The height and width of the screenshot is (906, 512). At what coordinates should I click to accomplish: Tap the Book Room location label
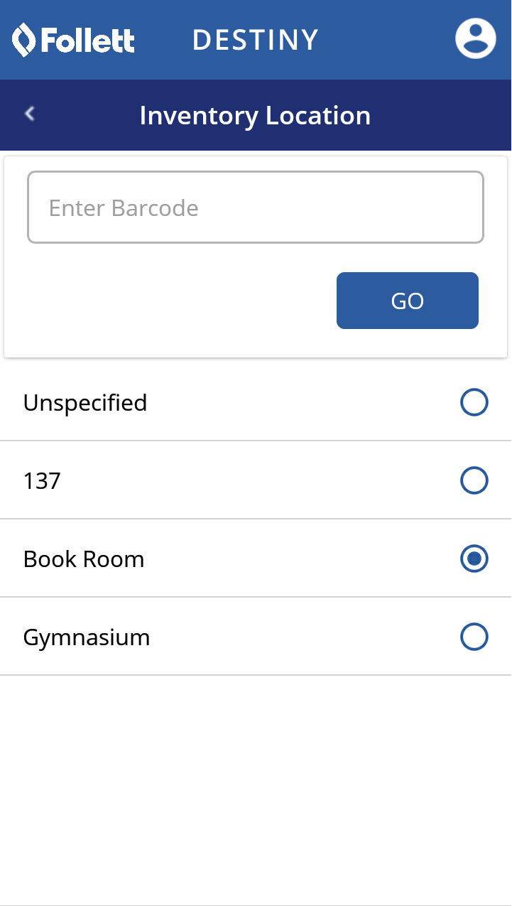(x=84, y=559)
